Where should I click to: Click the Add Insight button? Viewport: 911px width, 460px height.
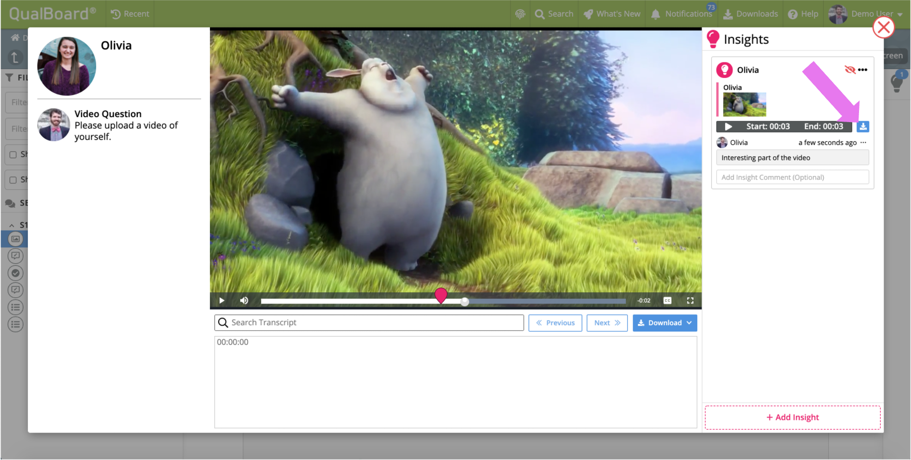click(792, 417)
